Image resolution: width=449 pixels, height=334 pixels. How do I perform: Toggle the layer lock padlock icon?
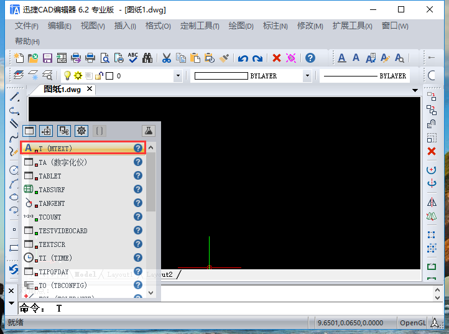(x=98, y=76)
